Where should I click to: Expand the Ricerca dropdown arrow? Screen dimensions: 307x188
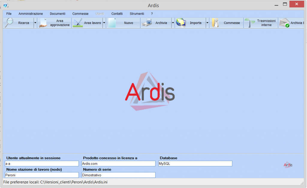(35, 23)
